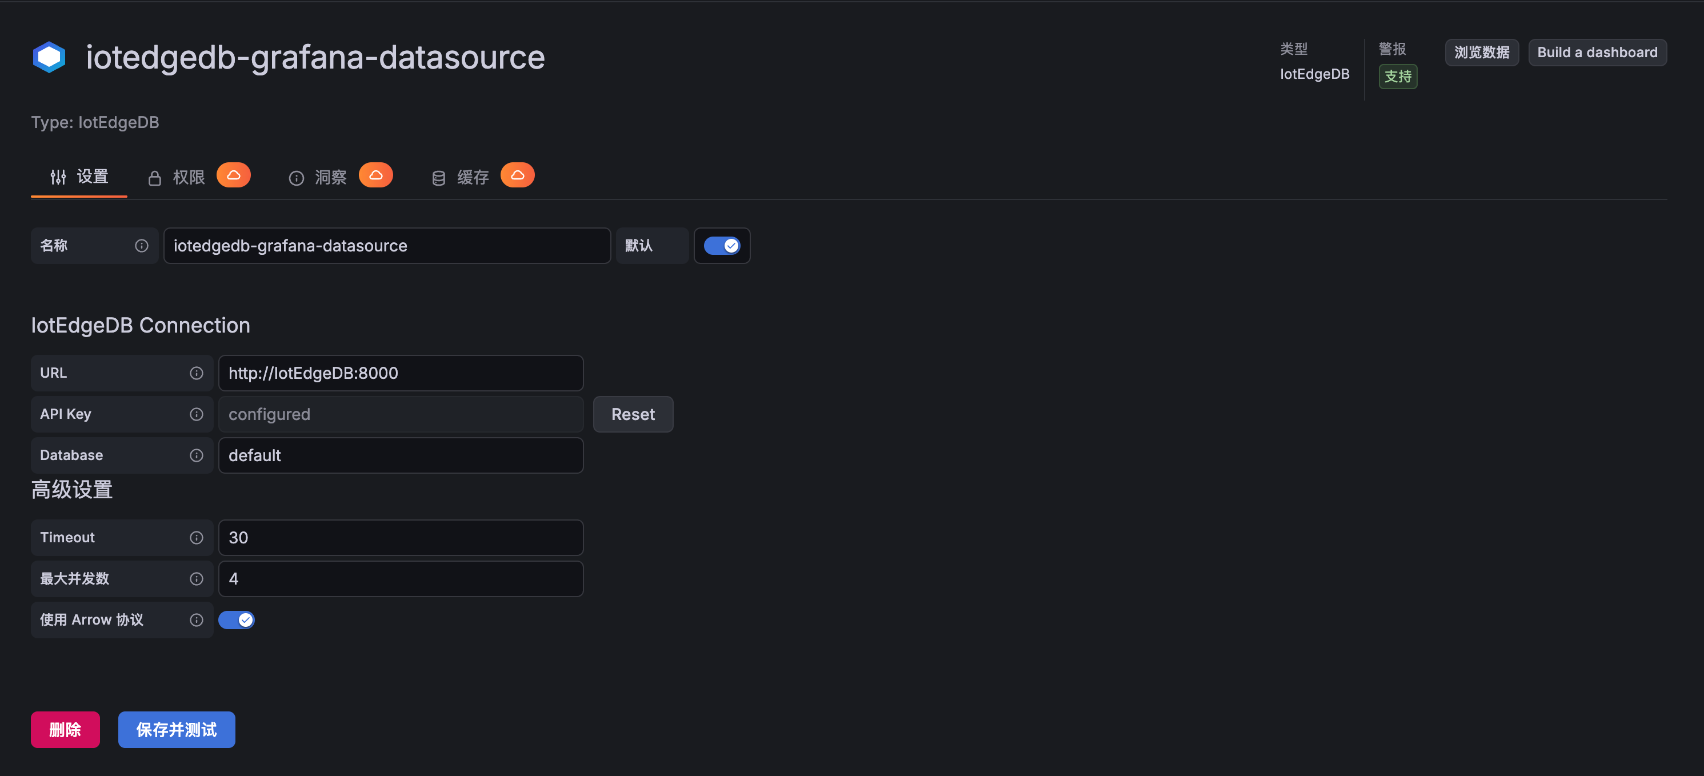The image size is (1704, 776).
Task: Switch to the 设置 tab
Action: click(x=79, y=177)
